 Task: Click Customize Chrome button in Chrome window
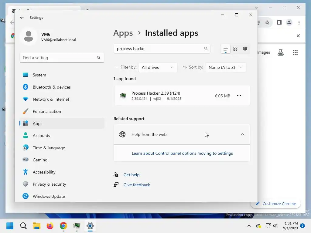[x=276, y=204]
